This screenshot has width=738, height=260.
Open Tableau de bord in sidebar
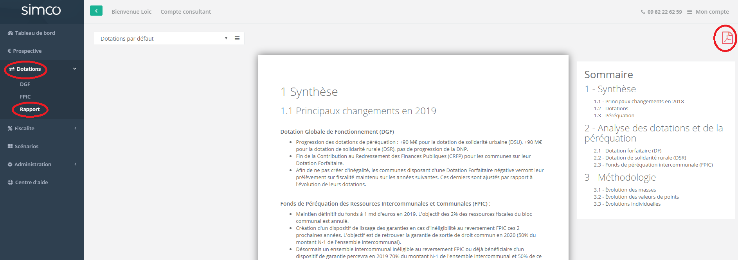[x=35, y=33]
